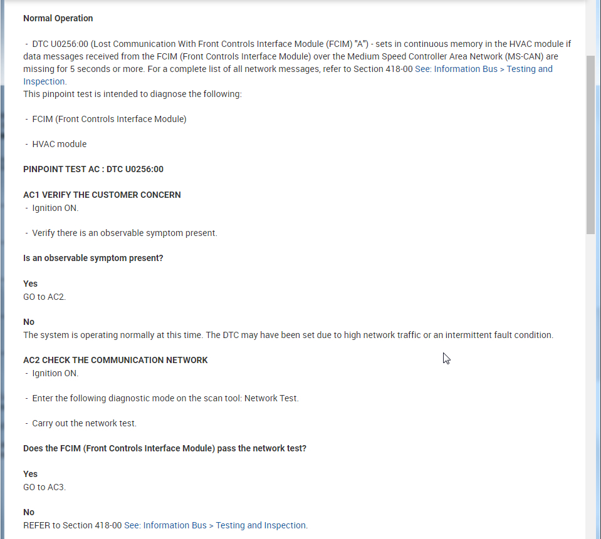Click the "Normal Operation" heading
This screenshot has height=539, width=601.
(x=58, y=18)
